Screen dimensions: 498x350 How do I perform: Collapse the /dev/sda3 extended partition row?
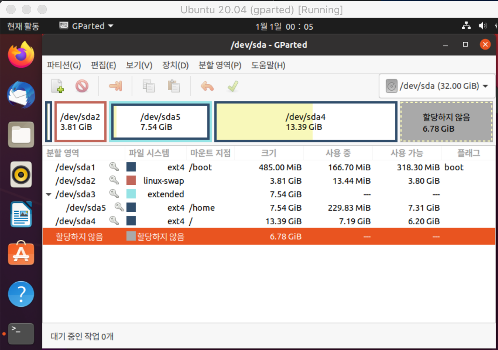coord(48,195)
